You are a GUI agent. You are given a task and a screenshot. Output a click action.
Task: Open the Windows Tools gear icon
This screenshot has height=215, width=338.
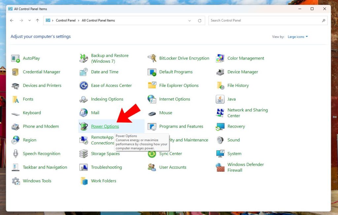(16, 181)
